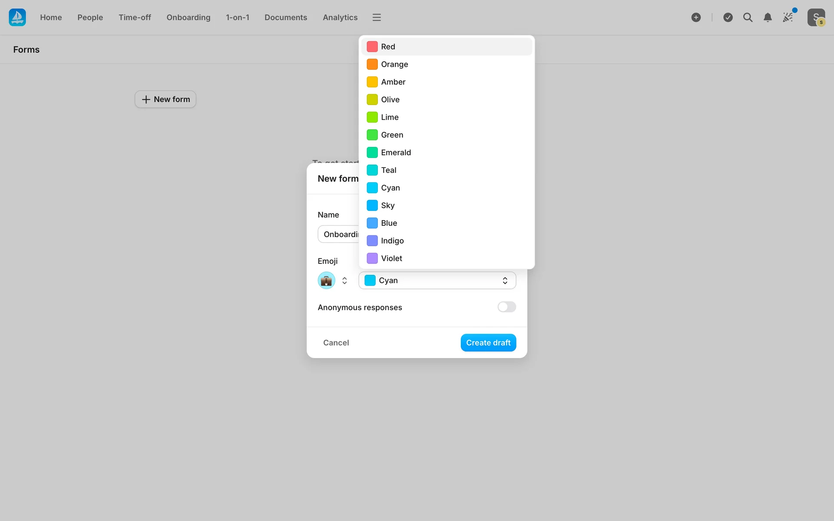Open the tasks checkmark icon
The height and width of the screenshot is (521, 834).
(728, 17)
